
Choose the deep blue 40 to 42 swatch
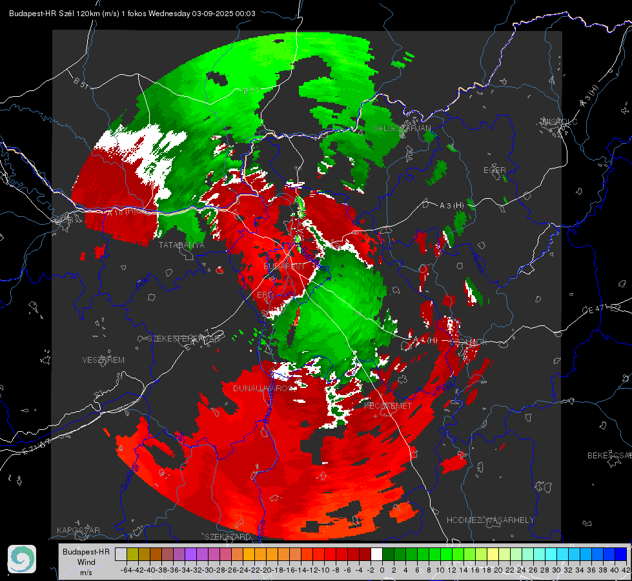(x=621, y=555)
